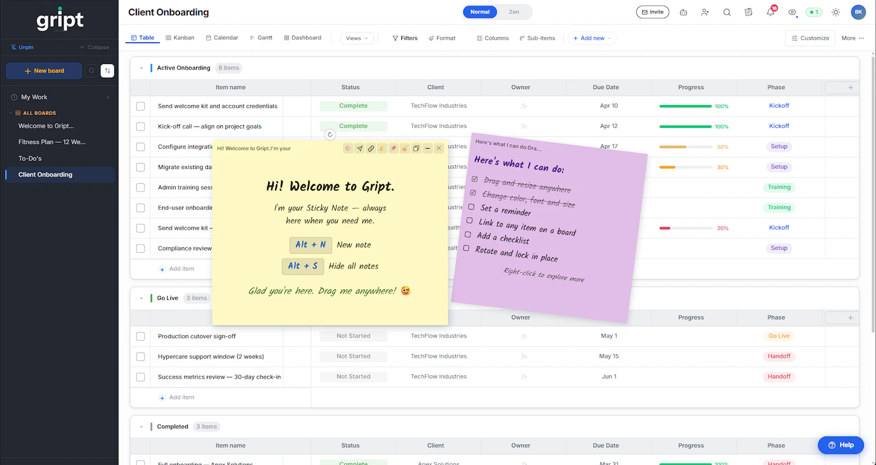Search boards using the sidebar magnifier icon

(91, 71)
